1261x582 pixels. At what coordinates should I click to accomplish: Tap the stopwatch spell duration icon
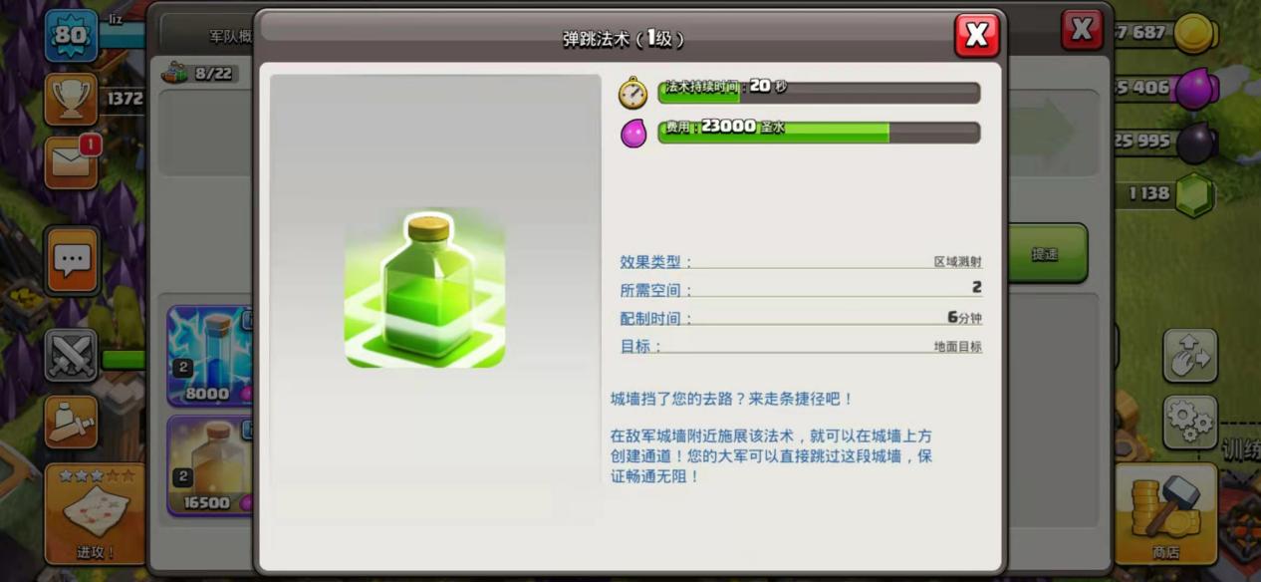click(632, 93)
